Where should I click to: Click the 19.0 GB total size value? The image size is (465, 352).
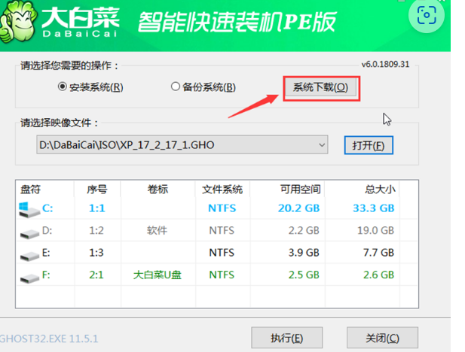click(x=376, y=230)
